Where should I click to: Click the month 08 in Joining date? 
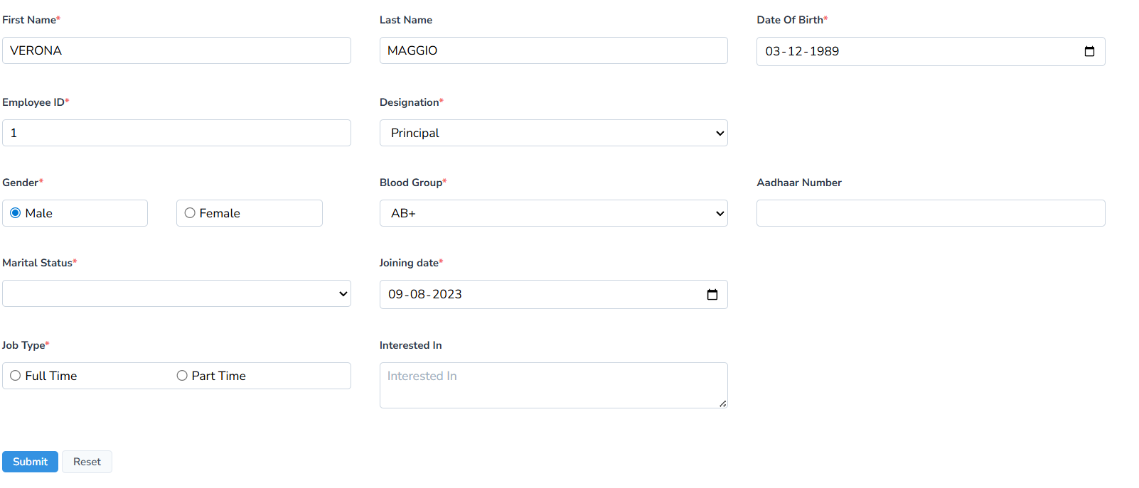(417, 294)
